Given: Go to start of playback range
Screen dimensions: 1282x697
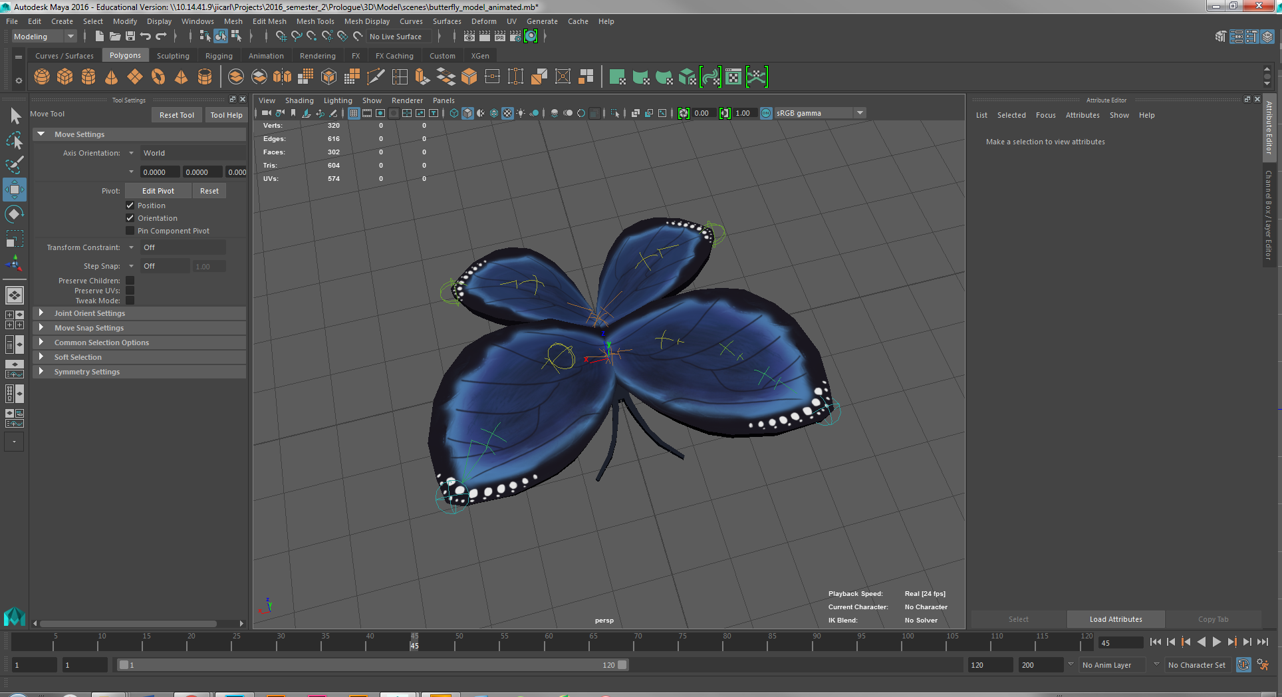Looking at the screenshot, I should pos(1156,642).
